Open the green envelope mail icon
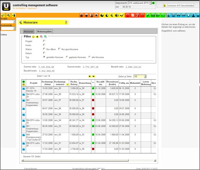The image size is (200, 170). pyautogui.click(x=163, y=15)
